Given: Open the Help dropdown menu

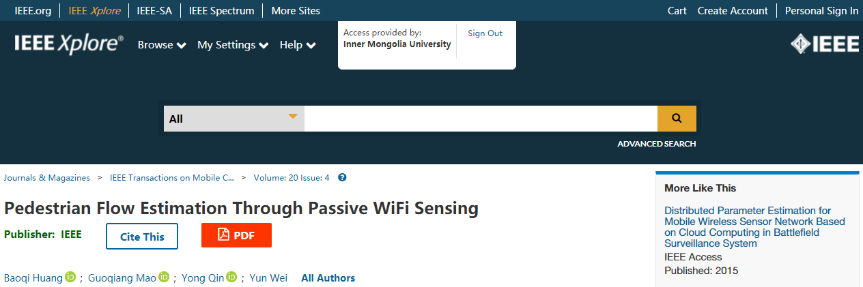Looking at the screenshot, I should pos(298,45).
